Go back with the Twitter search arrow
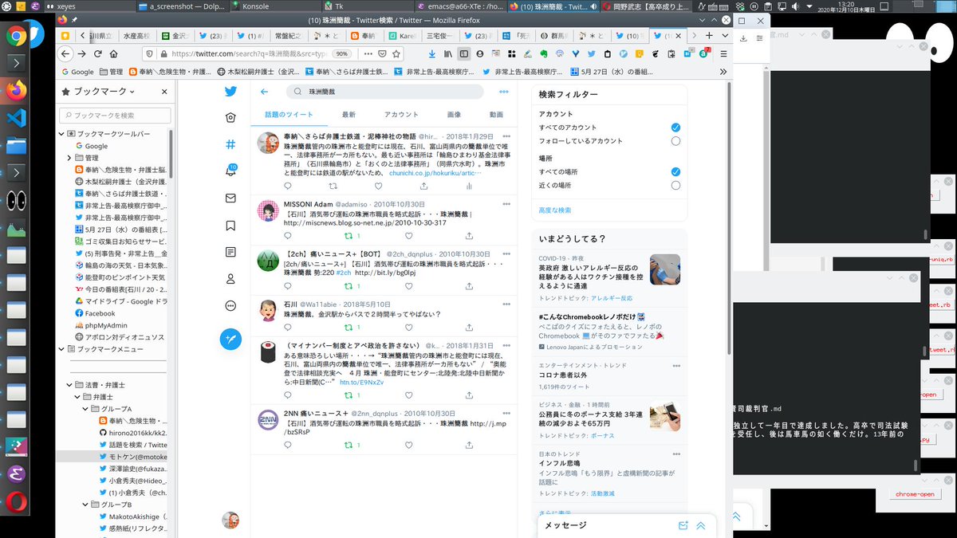 [264, 92]
